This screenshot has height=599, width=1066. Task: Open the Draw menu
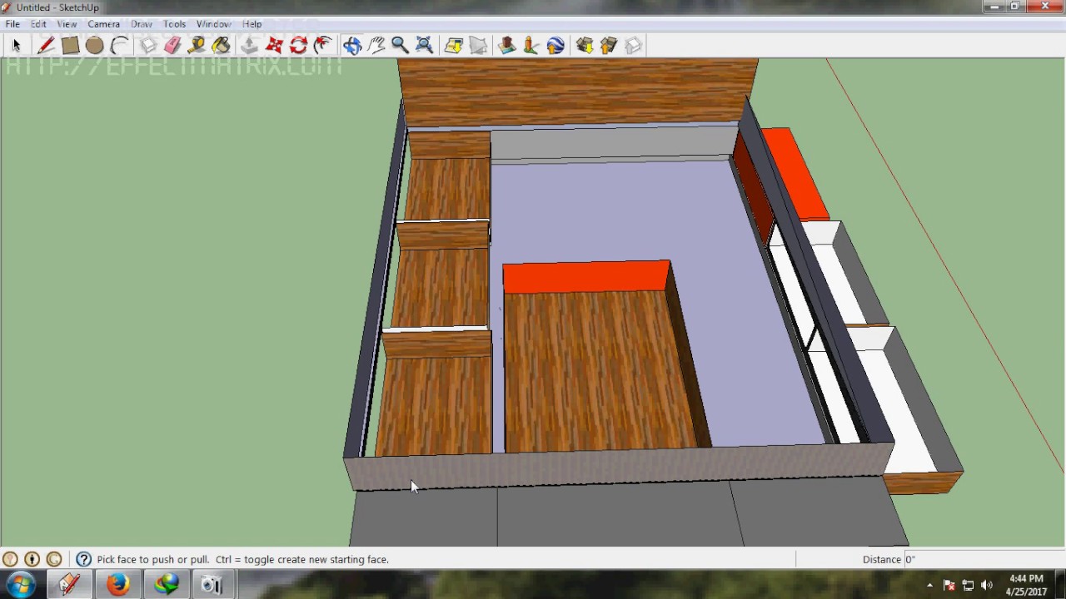[142, 24]
